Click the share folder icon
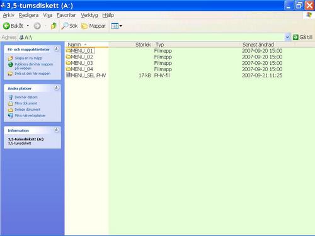315x236 pixels. click(x=10, y=74)
